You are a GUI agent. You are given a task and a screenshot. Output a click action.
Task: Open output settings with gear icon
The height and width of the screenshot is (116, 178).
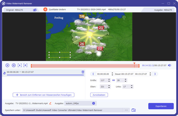93,103
